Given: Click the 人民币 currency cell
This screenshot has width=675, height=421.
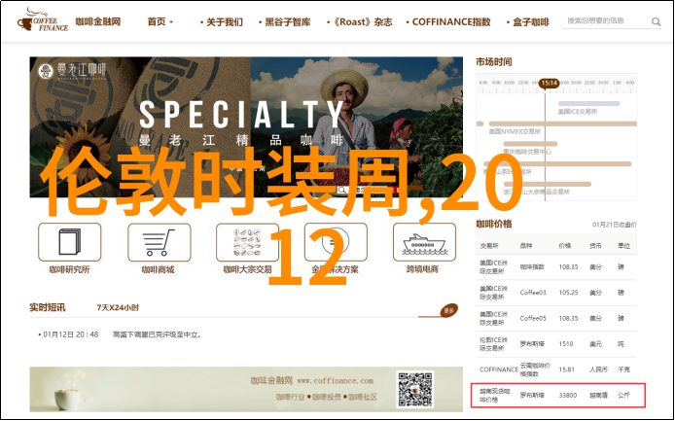Looking at the screenshot, I should tap(598, 369).
